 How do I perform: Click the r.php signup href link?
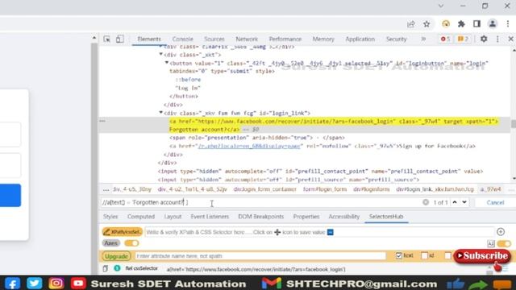click(x=249, y=146)
